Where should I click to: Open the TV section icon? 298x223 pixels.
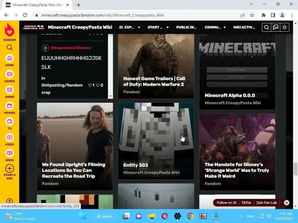click(x=10, y=122)
